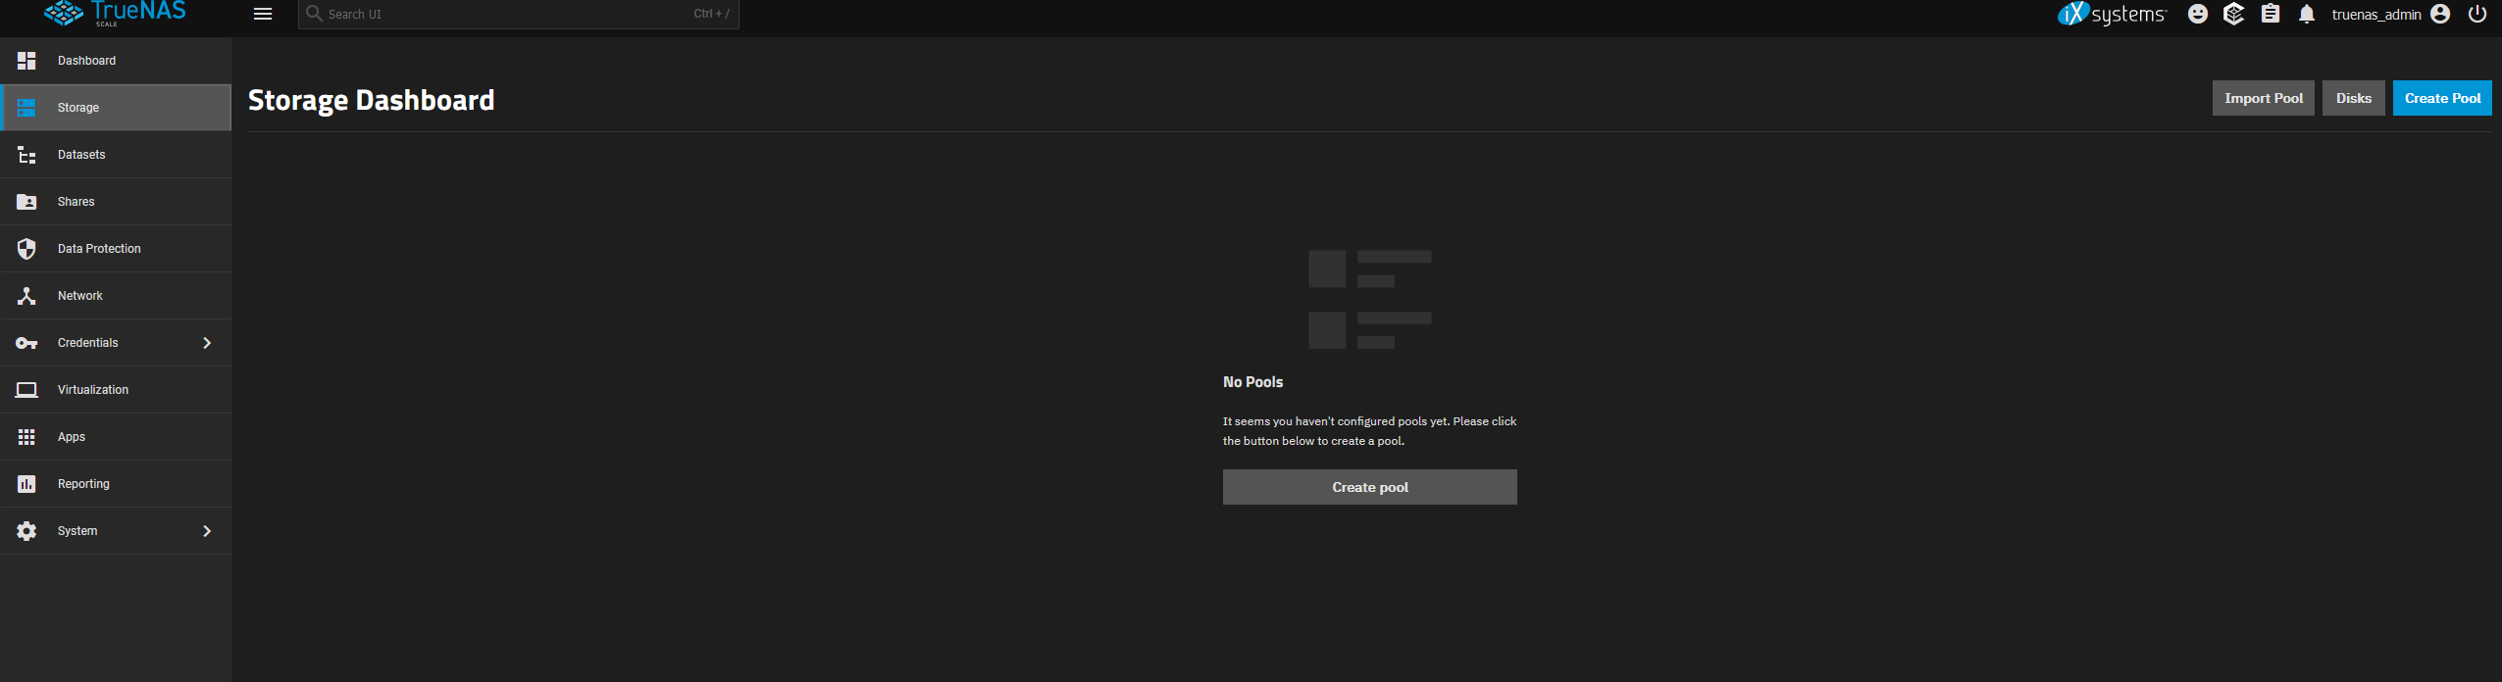Open the feedback smiley icon
Viewport: 2502px width, 682px height.
click(2198, 14)
